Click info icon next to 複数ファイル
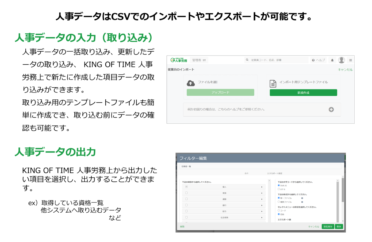 click(302, 202)
